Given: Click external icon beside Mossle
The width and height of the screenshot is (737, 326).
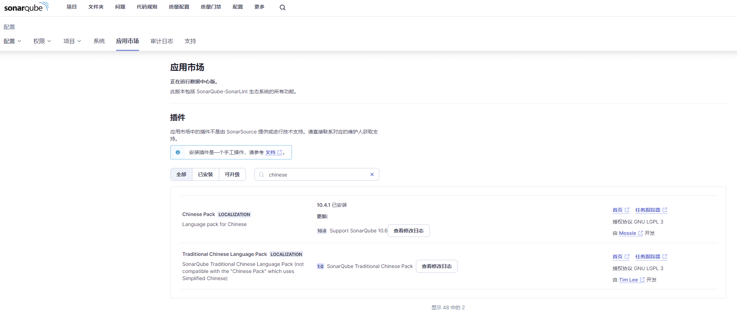Looking at the screenshot, I should (x=640, y=233).
